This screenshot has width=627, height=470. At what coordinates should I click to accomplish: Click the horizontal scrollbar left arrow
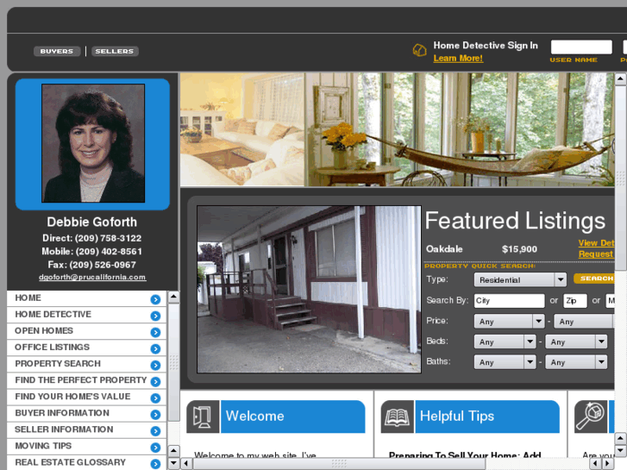(186, 464)
